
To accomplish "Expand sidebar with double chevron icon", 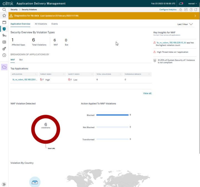I will pos(4,184).
